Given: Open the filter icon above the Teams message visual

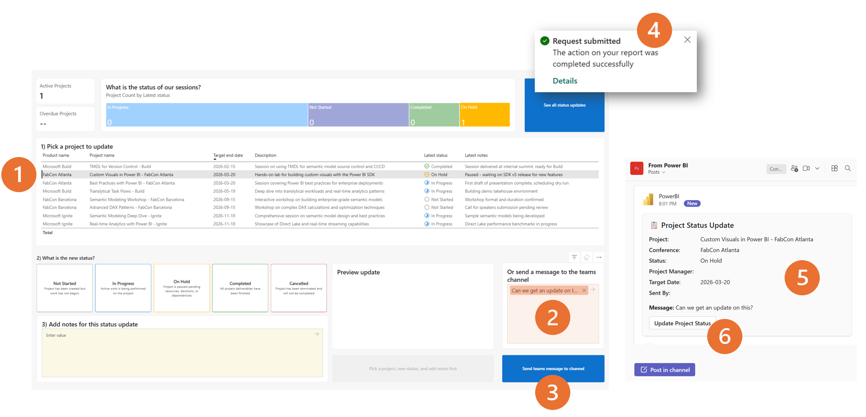Looking at the screenshot, I should pos(574,257).
